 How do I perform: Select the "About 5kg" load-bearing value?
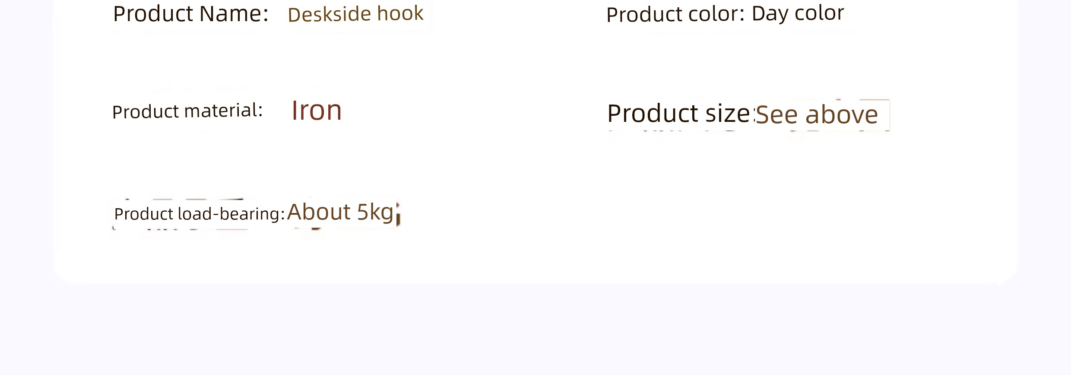pyautogui.click(x=340, y=212)
